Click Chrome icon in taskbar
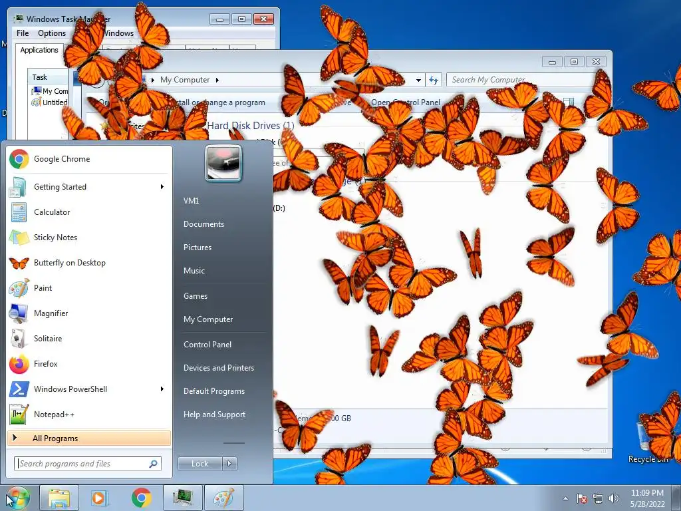This screenshot has height=511, width=681. coord(141,498)
